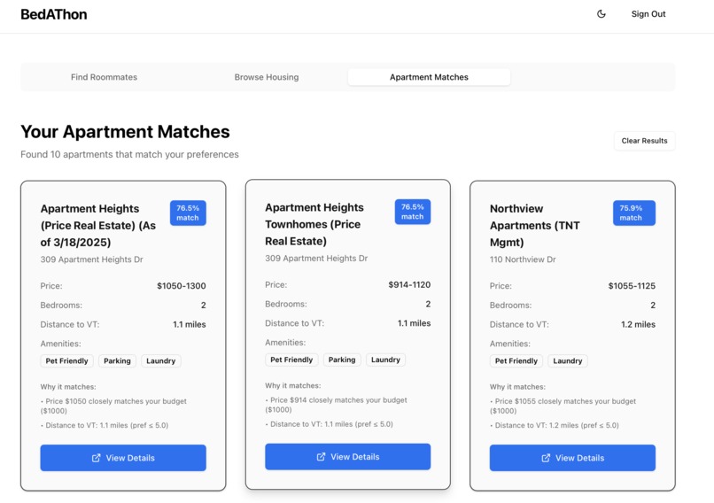This screenshot has width=714, height=503.
Task: Click the title Northview Apartments (TNT Mgmt)
Action: coord(535,225)
